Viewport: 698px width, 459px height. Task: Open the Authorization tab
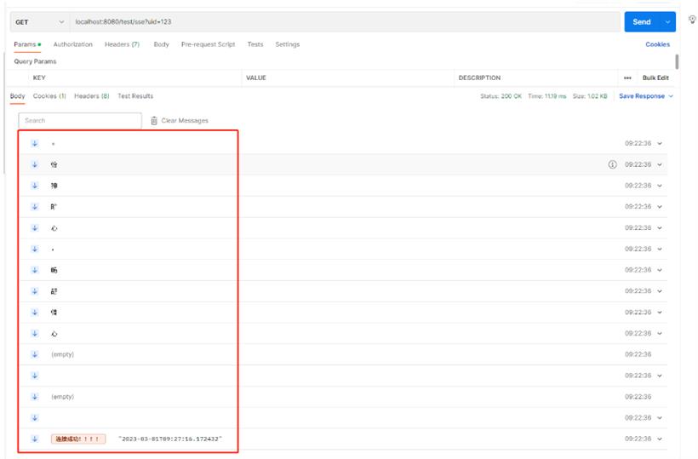[73, 44]
